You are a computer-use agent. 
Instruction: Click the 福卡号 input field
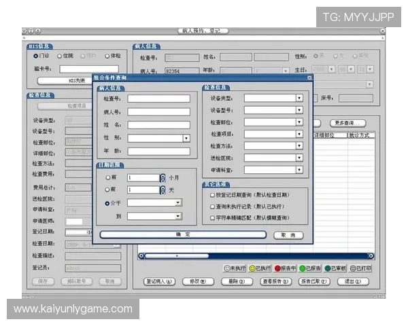(x=89, y=69)
